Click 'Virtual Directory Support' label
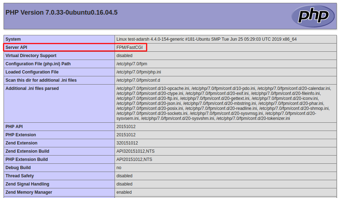The height and width of the screenshot is (198, 340). coord(31,56)
